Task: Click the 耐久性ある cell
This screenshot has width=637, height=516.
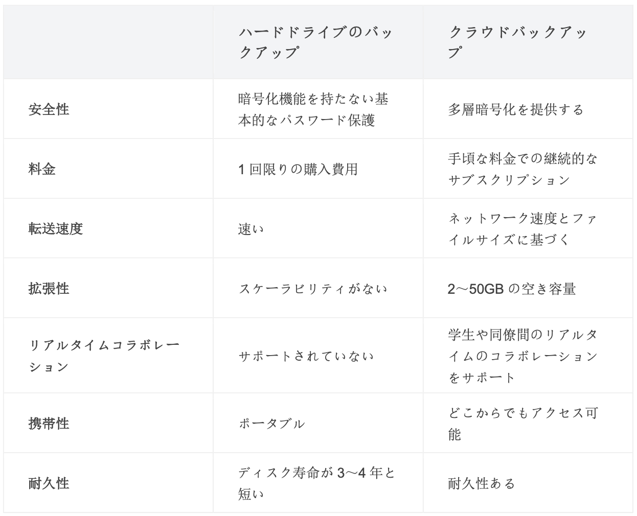Action: click(482, 483)
